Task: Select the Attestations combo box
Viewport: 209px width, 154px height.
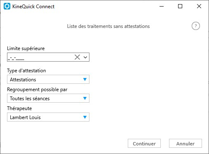Action: point(48,79)
